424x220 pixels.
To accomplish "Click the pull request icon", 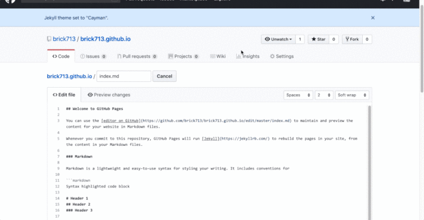I will pos(119,56).
